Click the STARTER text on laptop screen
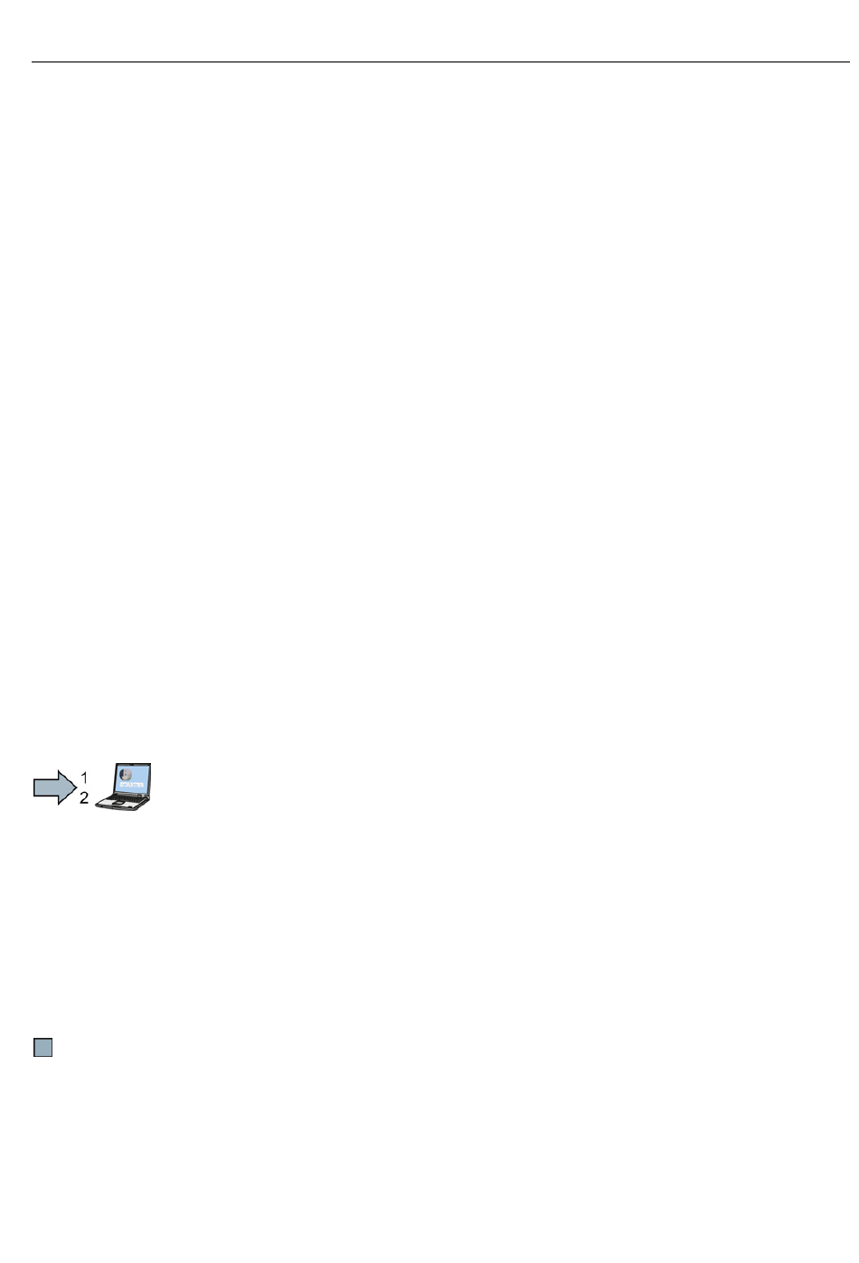This screenshot has height=1263, width=859. 132,785
